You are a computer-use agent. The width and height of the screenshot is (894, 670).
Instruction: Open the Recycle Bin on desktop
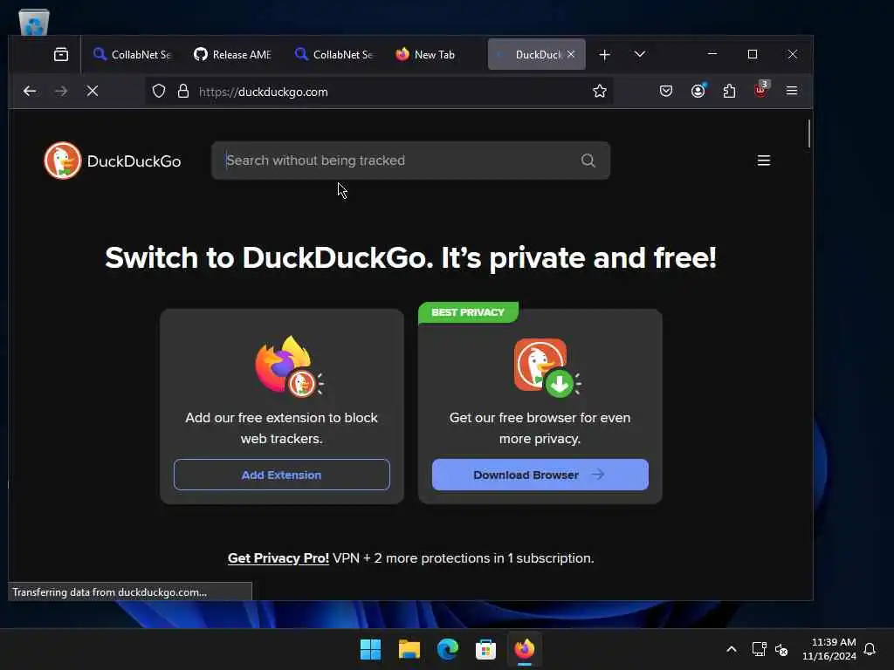tap(34, 22)
